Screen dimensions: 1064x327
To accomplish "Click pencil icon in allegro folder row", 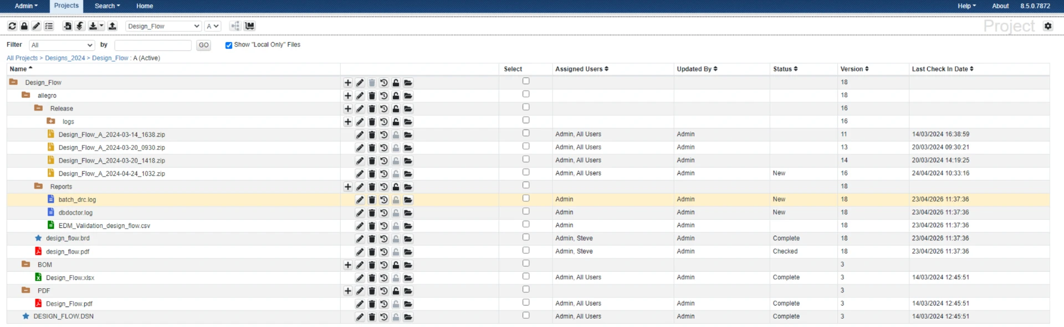I will coord(360,96).
